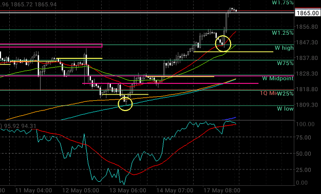Select the W1.75% level label
The height and width of the screenshot is (194, 321).
pos(282,3)
